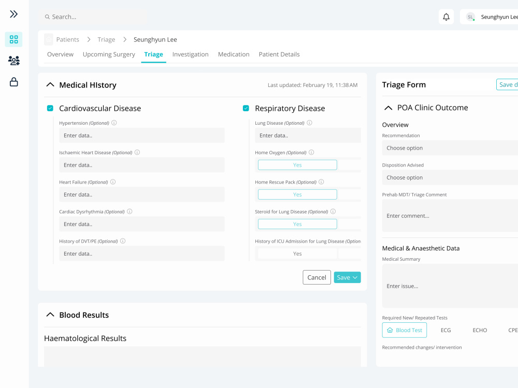Click History of DVT/PE data field
Viewport: 518px width, 388px height.
point(142,253)
